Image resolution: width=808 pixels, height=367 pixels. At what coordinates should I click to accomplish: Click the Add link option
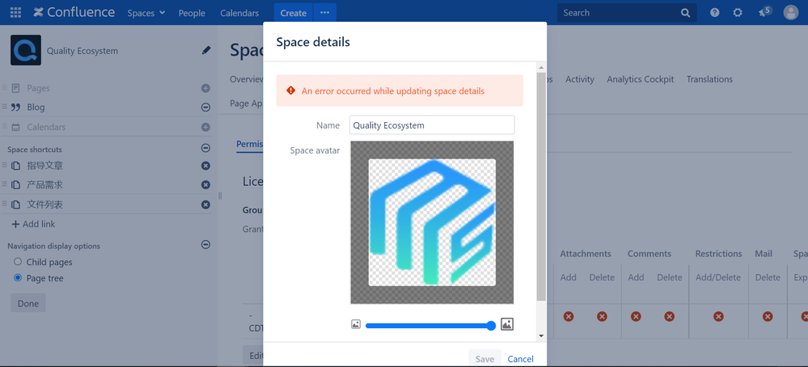point(33,224)
